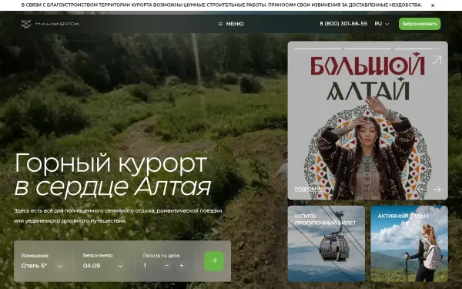Open the Активный отдых card

pyautogui.click(x=410, y=244)
